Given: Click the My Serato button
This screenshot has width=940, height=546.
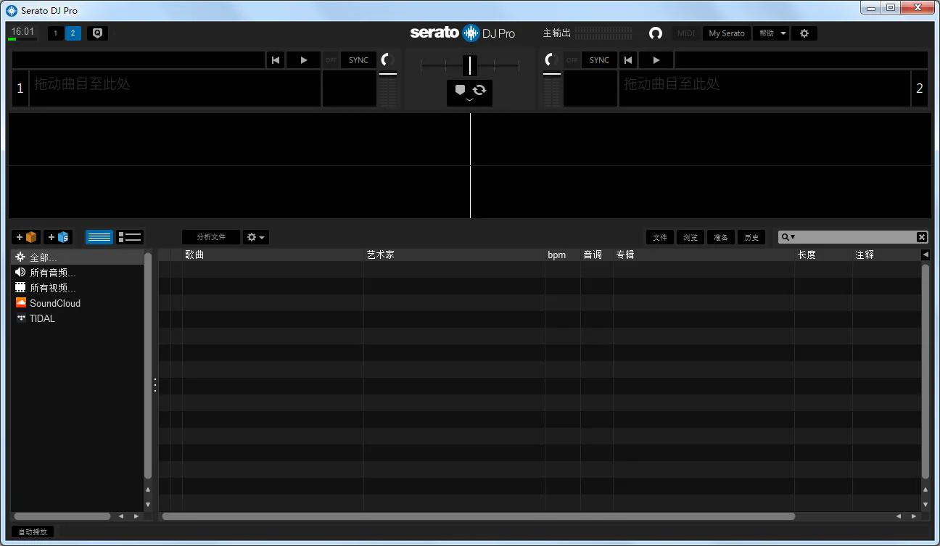Looking at the screenshot, I should pyautogui.click(x=726, y=33).
